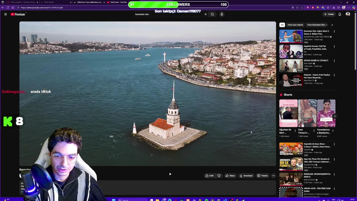Share the video
Screen dimensions: 357x201
click(230, 176)
